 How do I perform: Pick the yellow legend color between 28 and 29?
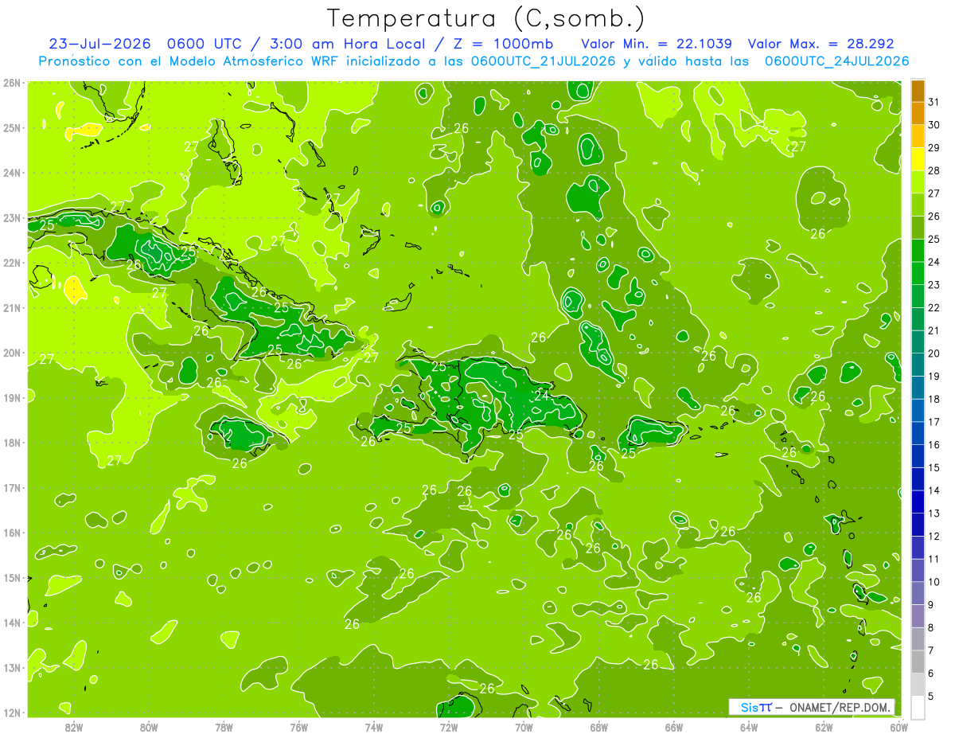pyautogui.click(x=918, y=159)
